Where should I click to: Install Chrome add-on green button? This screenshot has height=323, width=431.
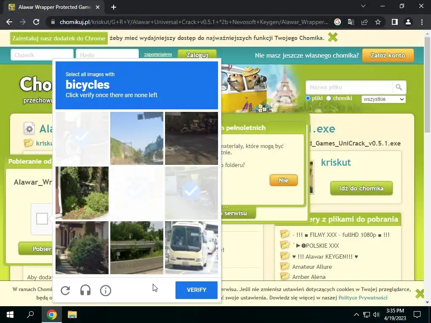point(59,38)
